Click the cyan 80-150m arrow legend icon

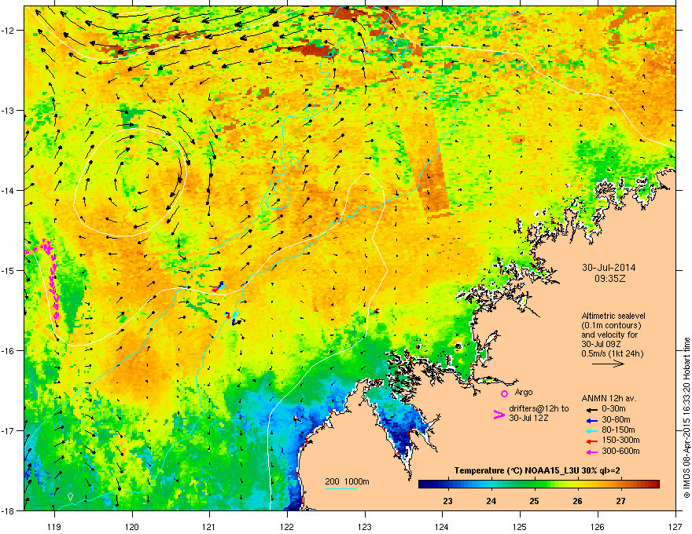pos(592,430)
